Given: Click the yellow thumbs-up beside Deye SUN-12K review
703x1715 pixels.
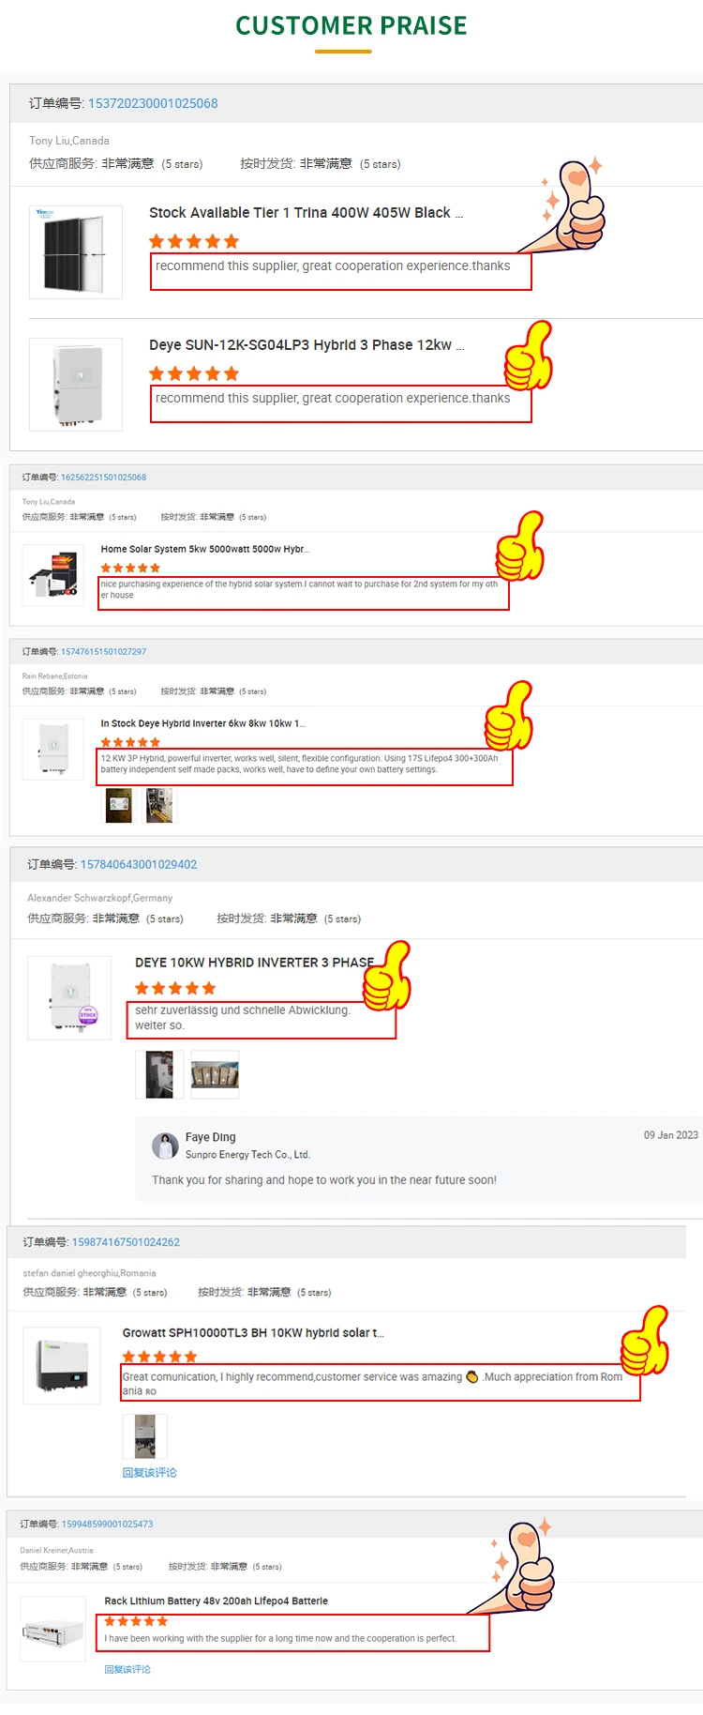Looking at the screenshot, I should tap(529, 356).
